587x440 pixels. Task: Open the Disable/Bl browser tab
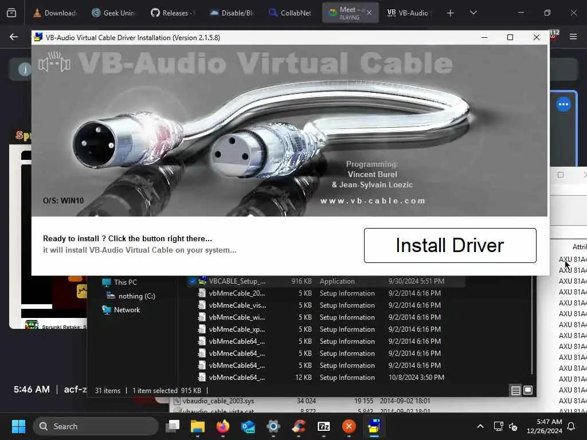click(x=232, y=13)
